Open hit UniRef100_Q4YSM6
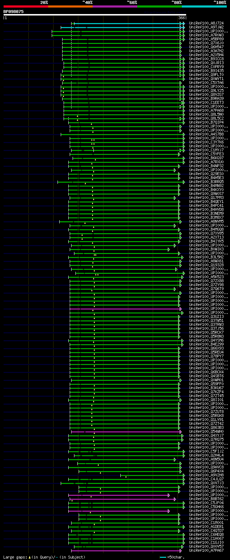 (x=206, y=341)
